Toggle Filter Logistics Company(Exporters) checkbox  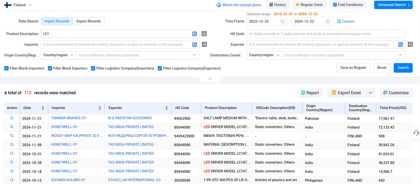point(160,68)
